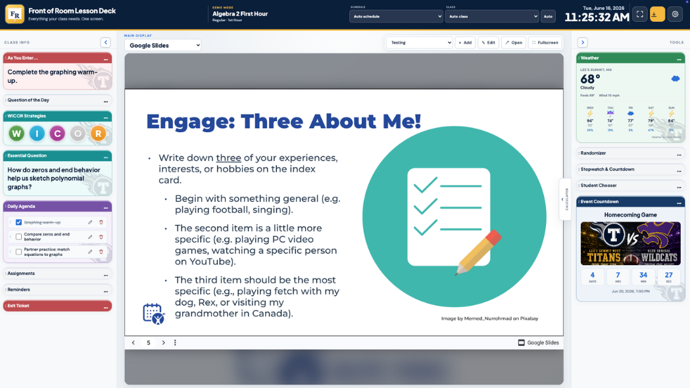
Task: Click the 'Engage: Three About Me!' heading
Action: tap(284, 121)
